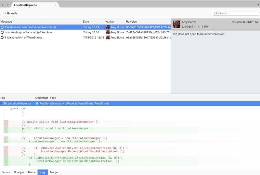260x175 pixels.
Task: Sort commits by Date column
Action: [86, 22]
